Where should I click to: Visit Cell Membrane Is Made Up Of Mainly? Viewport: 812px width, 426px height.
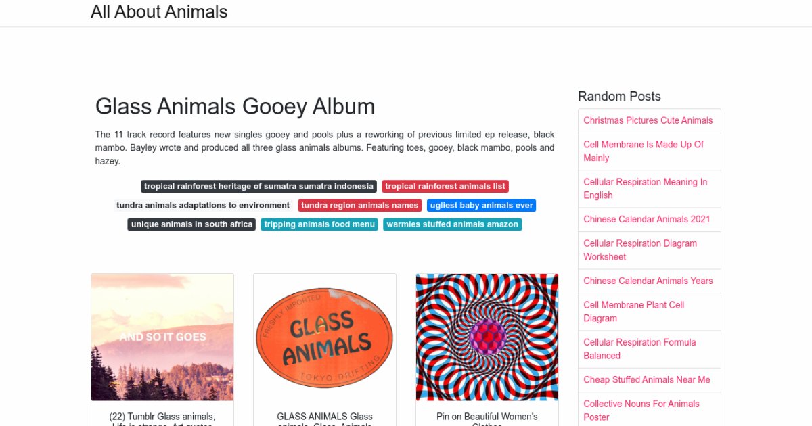(644, 151)
